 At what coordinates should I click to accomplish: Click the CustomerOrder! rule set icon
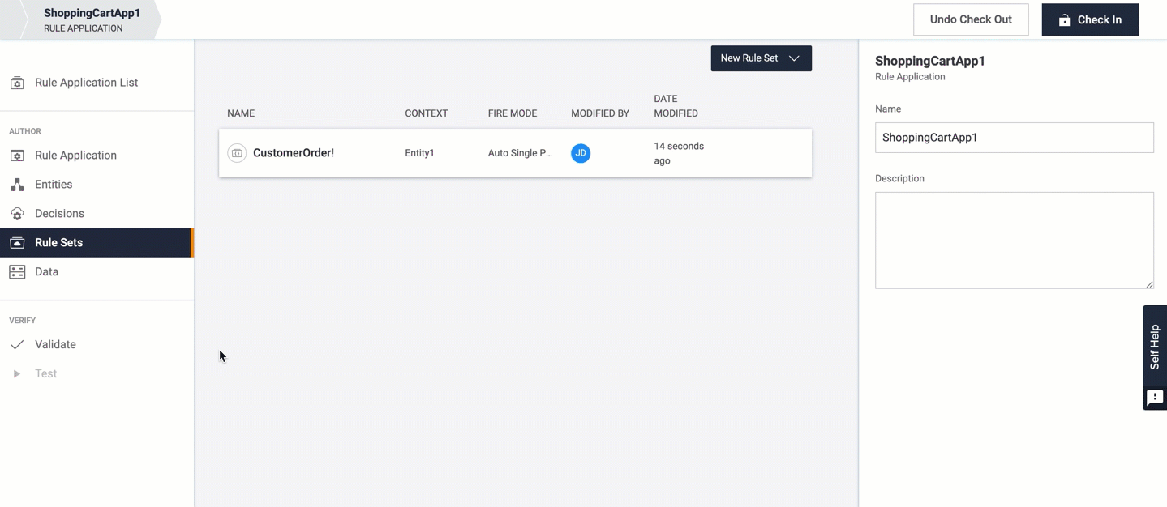[x=237, y=153]
